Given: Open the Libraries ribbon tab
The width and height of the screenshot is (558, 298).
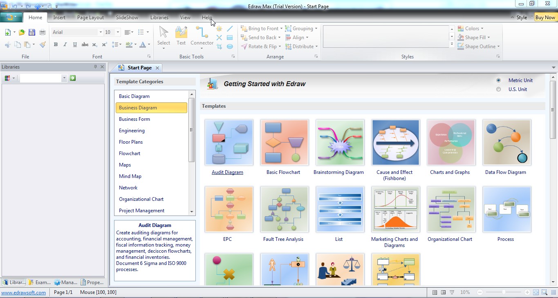Looking at the screenshot, I should click(x=159, y=18).
